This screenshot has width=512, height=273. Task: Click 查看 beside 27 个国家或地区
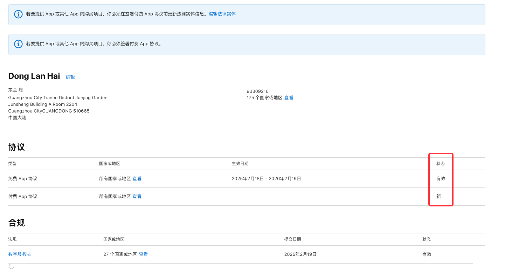(143, 254)
